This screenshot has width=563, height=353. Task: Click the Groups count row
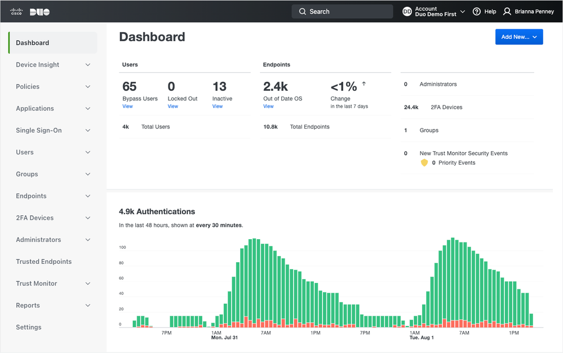467,130
